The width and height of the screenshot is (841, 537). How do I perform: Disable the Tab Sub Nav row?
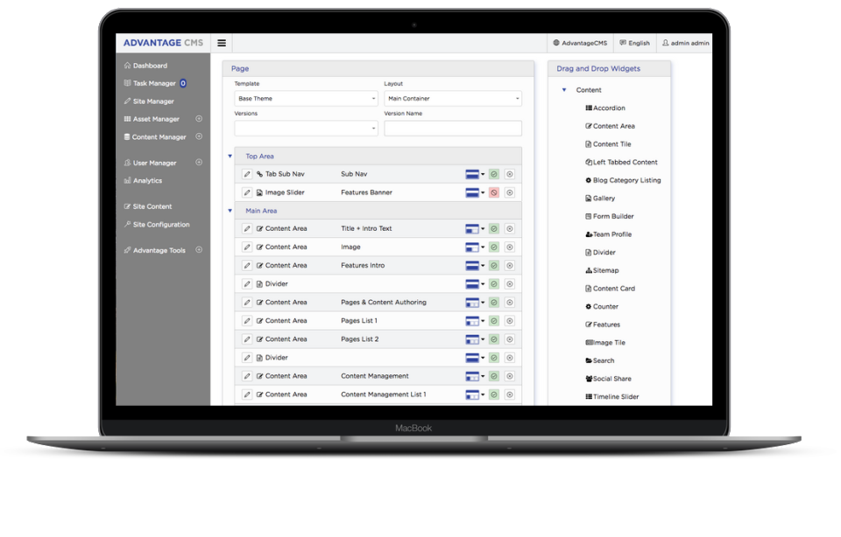pyautogui.click(x=493, y=174)
